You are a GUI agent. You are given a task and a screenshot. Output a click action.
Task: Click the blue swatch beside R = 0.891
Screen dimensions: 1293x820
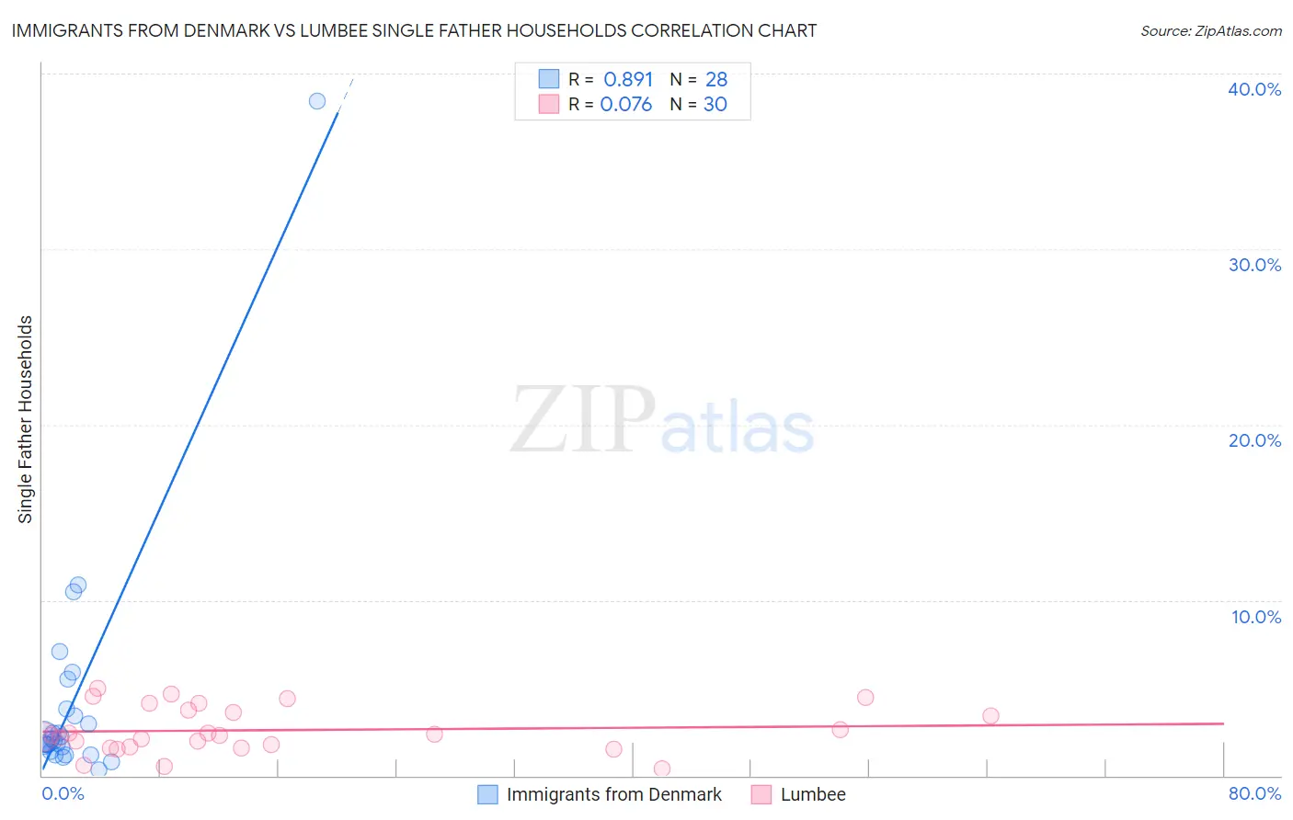point(549,79)
